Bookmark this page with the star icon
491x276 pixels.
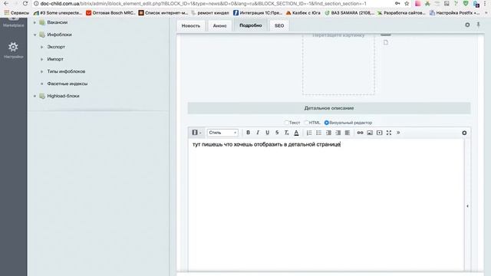tap(407, 3)
